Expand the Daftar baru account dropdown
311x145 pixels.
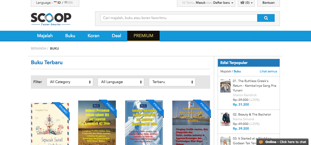click(223, 3)
